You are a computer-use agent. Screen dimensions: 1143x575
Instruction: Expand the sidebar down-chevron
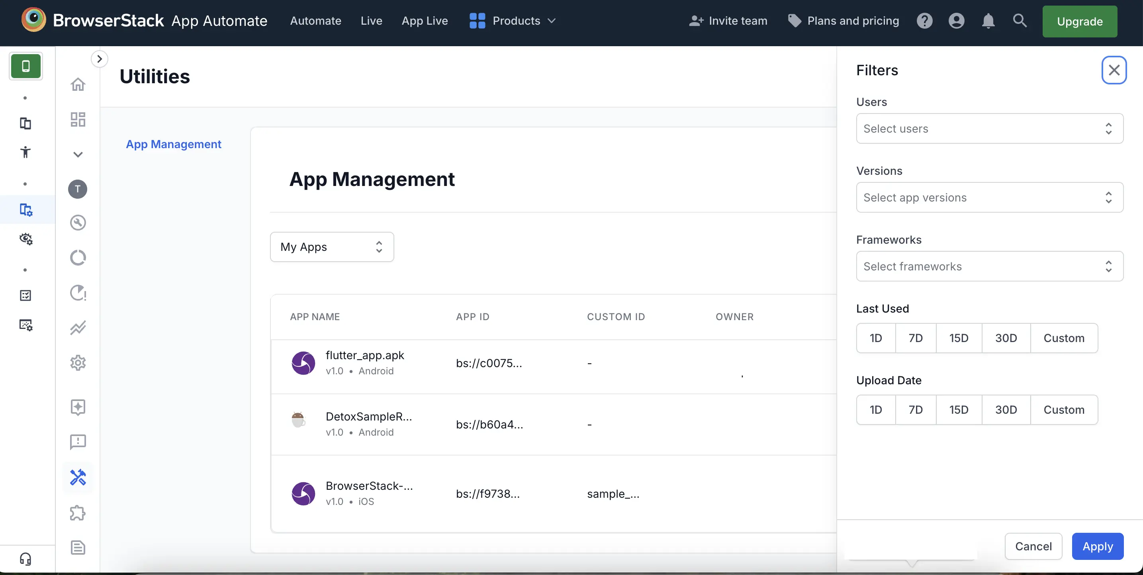coord(78,155)
